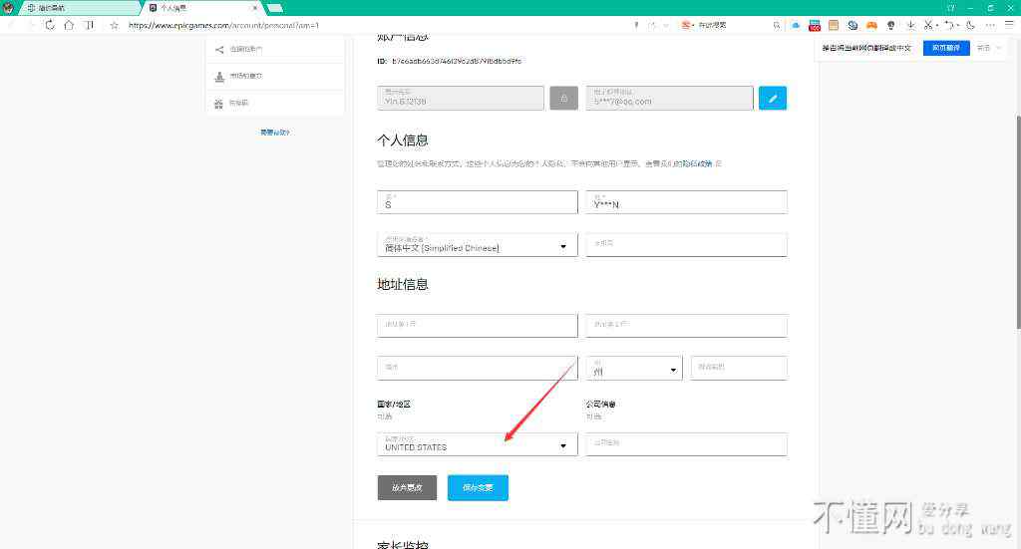Click the company name input field

click(686, 444)
